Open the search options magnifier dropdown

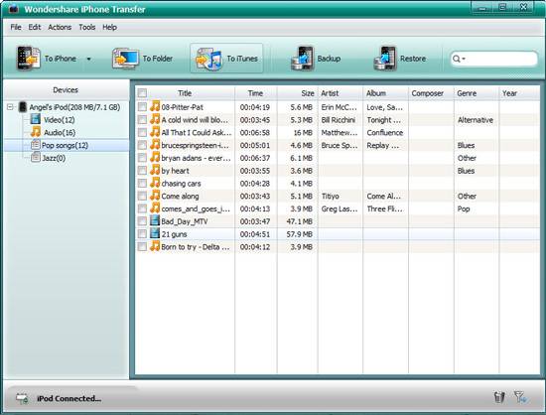click(x=459, y=59)
